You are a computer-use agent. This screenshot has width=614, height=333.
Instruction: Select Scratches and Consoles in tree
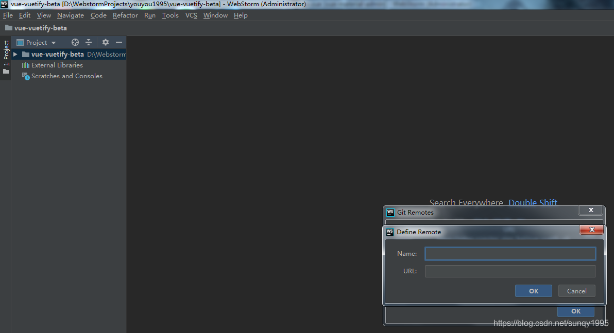67,76
